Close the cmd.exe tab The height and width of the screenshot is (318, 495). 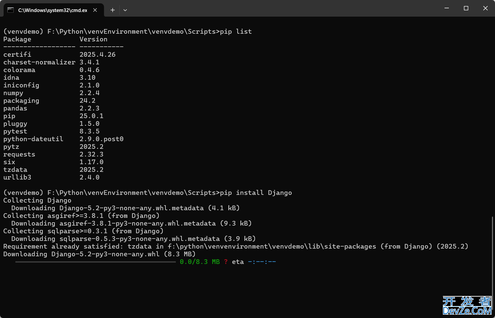pos(95,10)
